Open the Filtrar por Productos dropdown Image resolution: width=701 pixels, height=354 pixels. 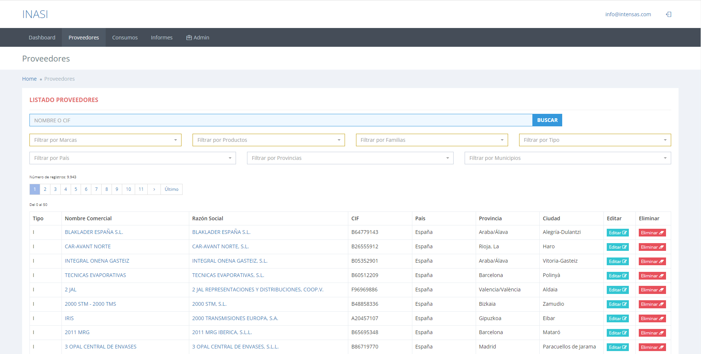[268, 140]
